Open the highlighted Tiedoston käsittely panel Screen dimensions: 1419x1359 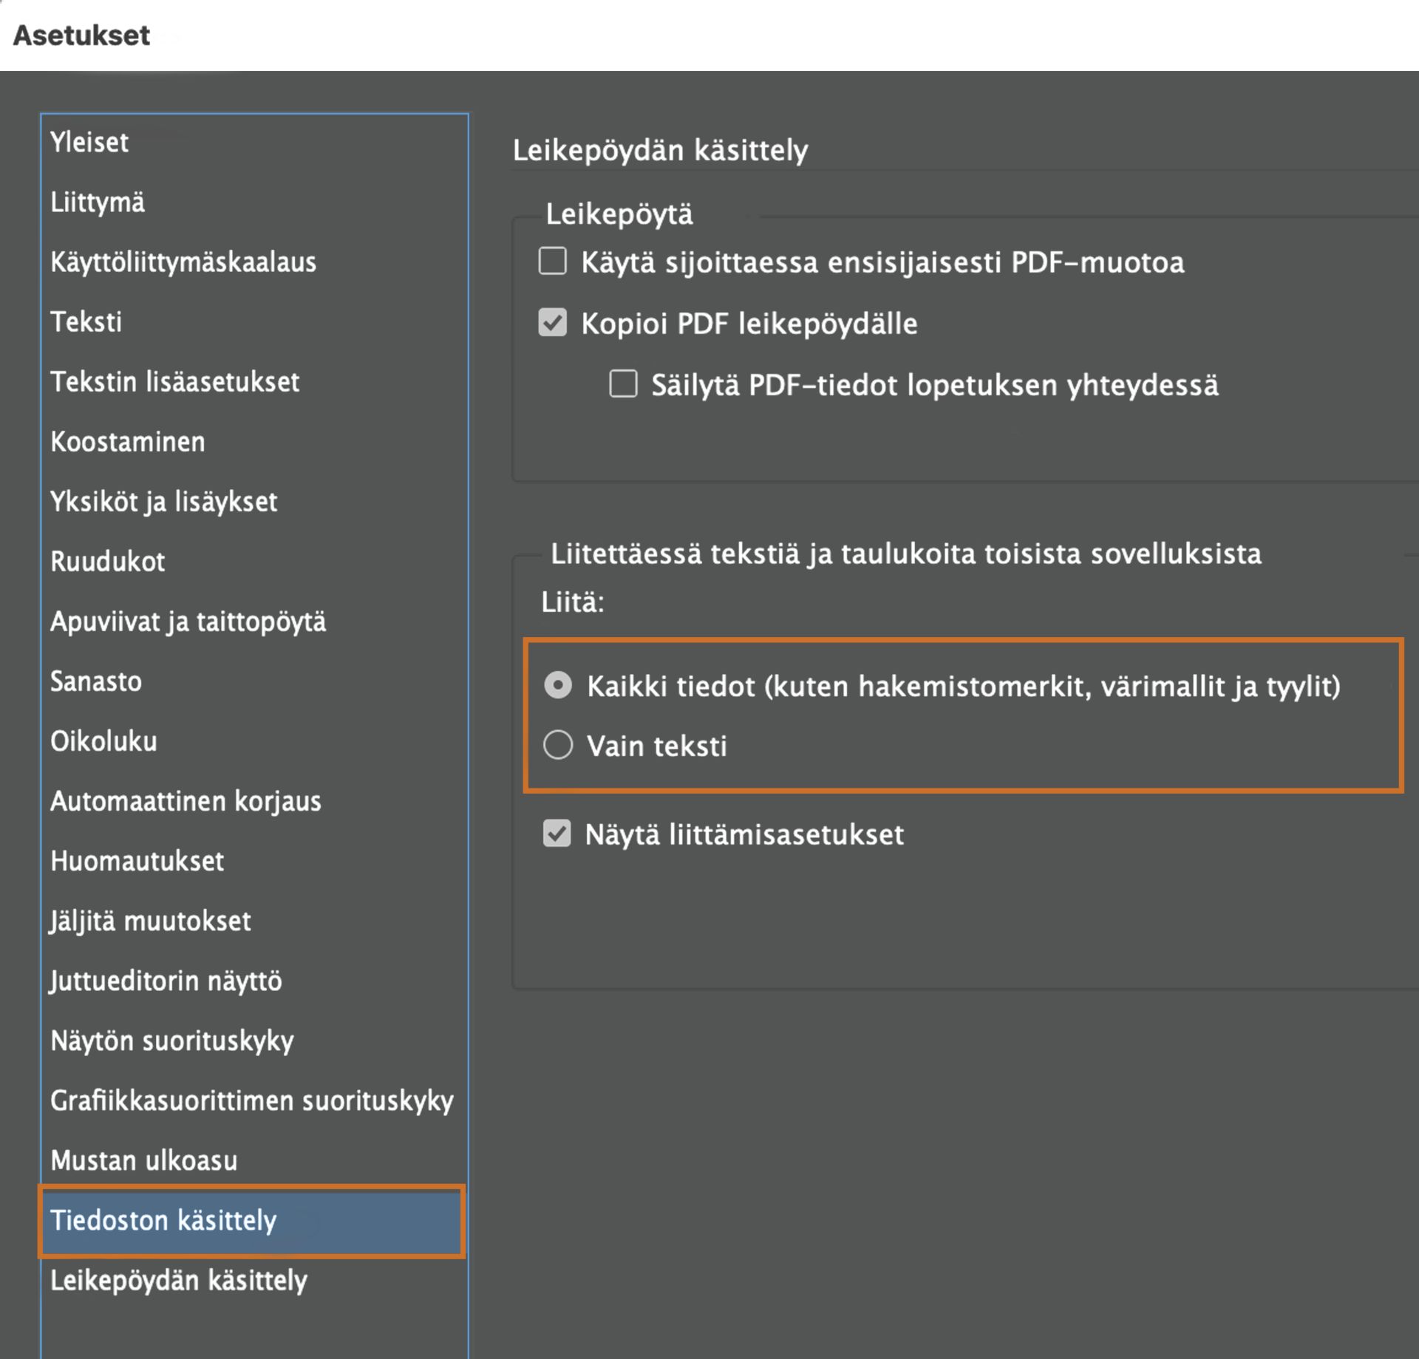(x=163, y=1222)
